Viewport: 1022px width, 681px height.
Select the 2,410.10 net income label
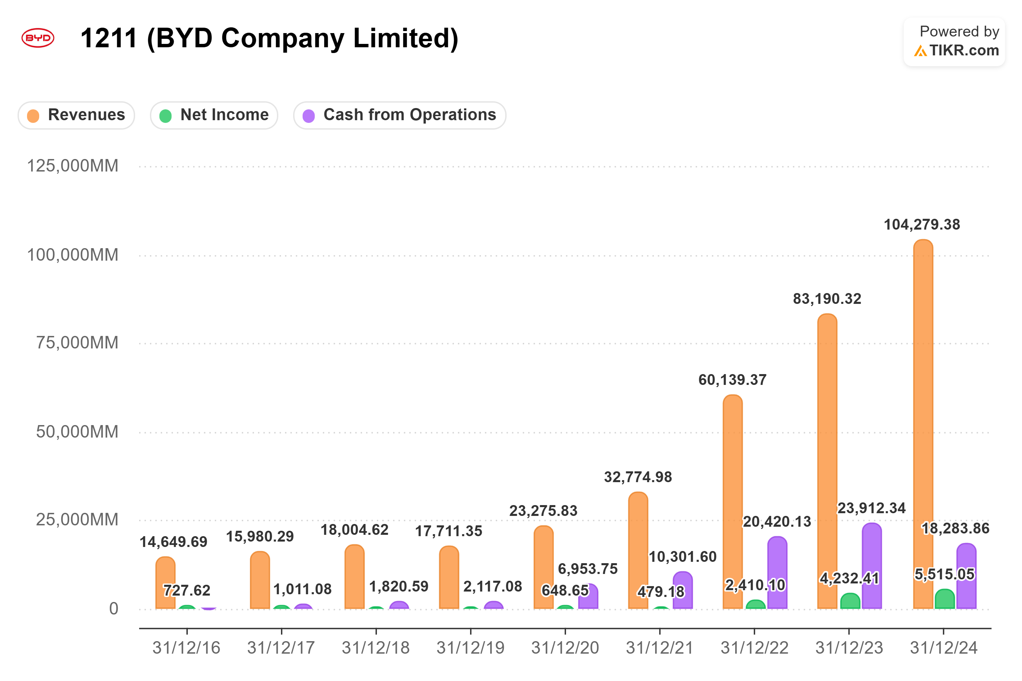coord(755,585)
